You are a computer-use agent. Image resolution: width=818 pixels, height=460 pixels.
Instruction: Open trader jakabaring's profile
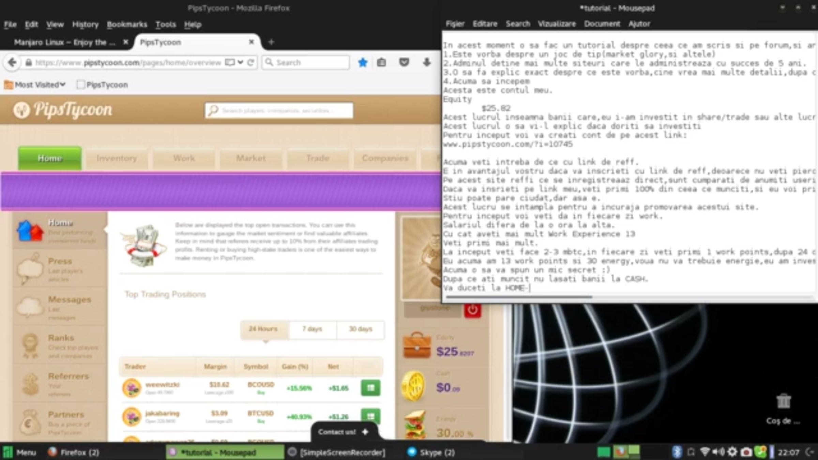click(162, 413)
